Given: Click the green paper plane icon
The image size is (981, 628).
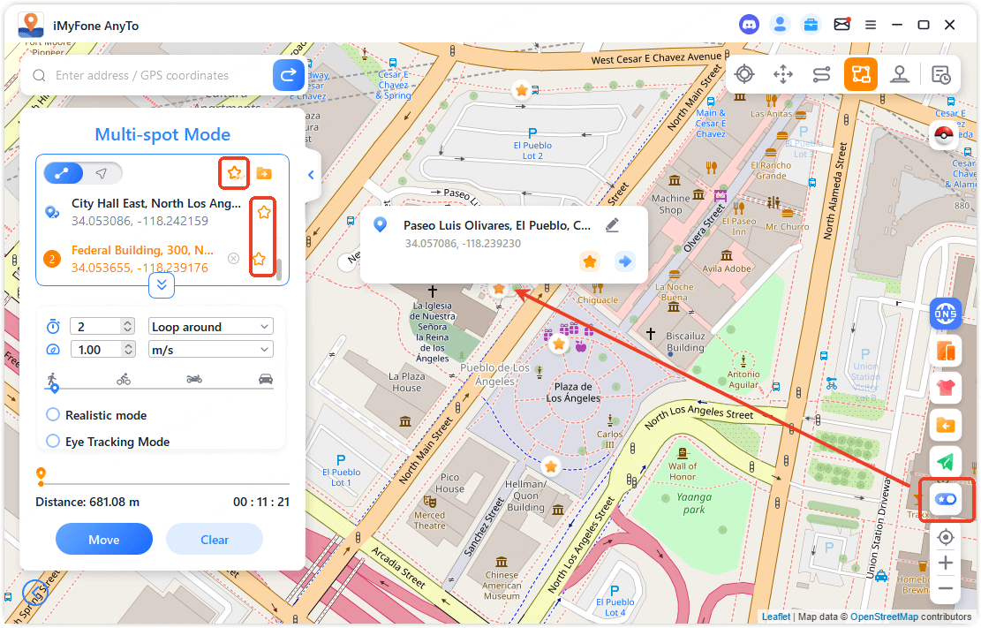Looking at the screenshot, I should tap(946, 462).
